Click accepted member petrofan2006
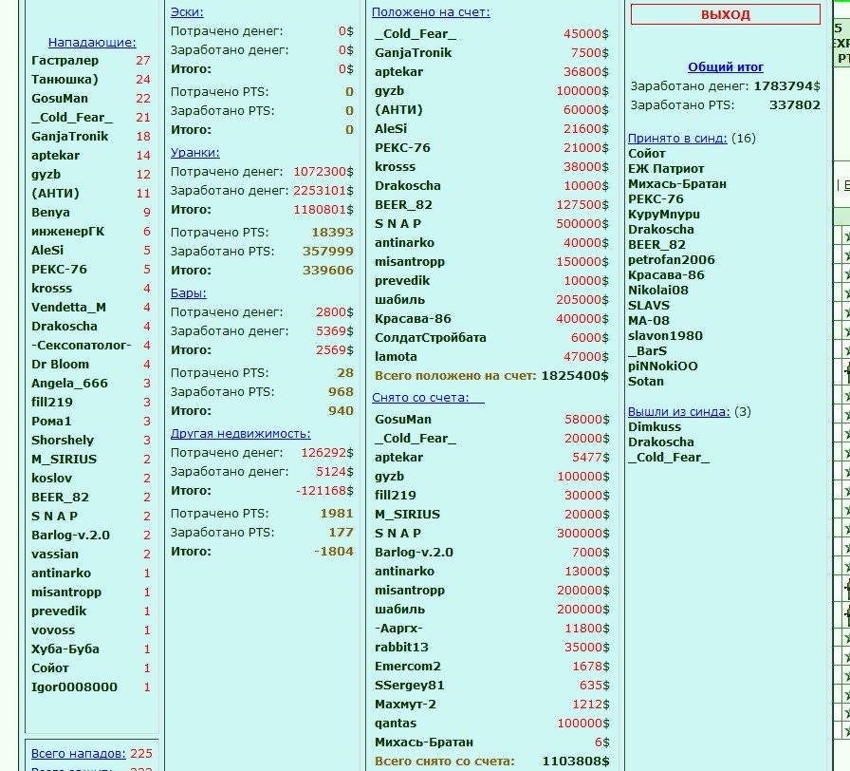 coord(672,260)
